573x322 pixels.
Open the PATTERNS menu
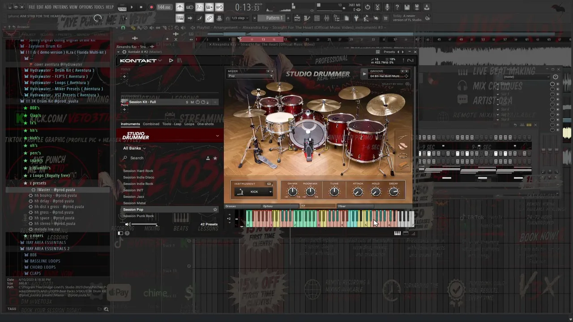[60, 7]
